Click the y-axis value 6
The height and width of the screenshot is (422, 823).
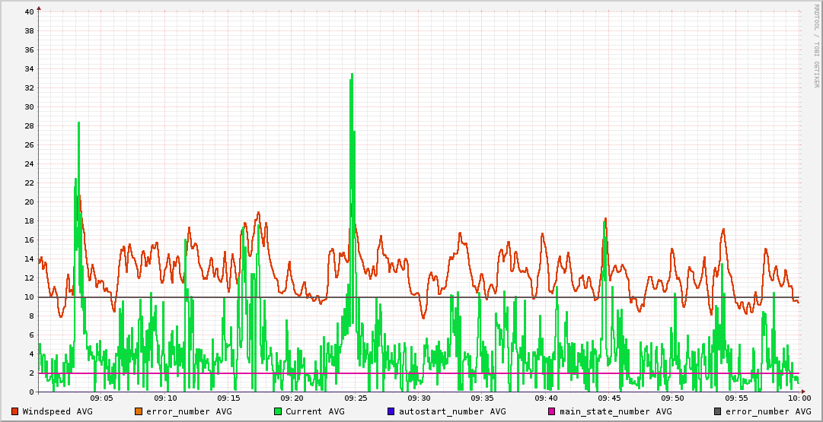pyautogui.click(x=31, y=335)
